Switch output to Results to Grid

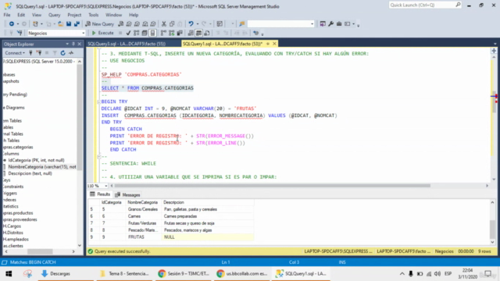[198, 33]
